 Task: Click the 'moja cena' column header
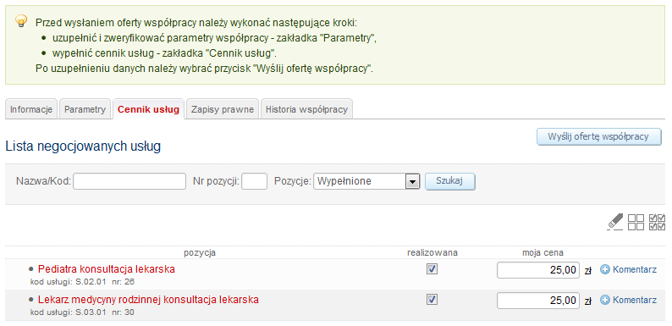point(543,252)
